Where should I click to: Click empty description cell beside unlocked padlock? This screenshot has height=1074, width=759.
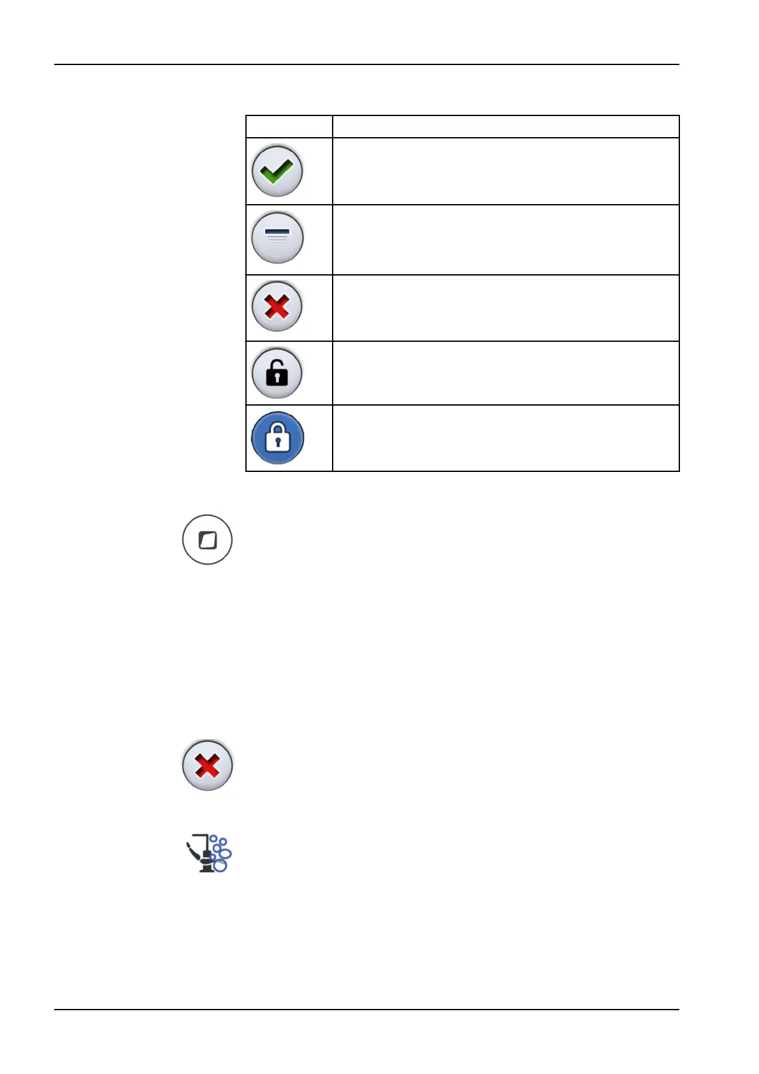click(506, 373)
